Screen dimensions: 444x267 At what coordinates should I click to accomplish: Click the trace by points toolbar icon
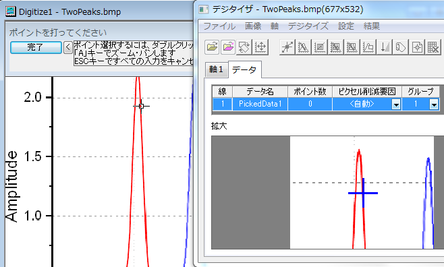point(335,47)
